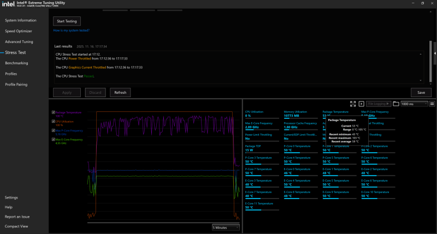Image resolution: width=437 pixels, height=234 pixels.
Task: Toggle Max P-Core Frequency graph checkbox
Action: [53, 131]
